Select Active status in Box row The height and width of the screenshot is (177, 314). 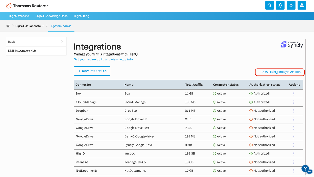219,94
